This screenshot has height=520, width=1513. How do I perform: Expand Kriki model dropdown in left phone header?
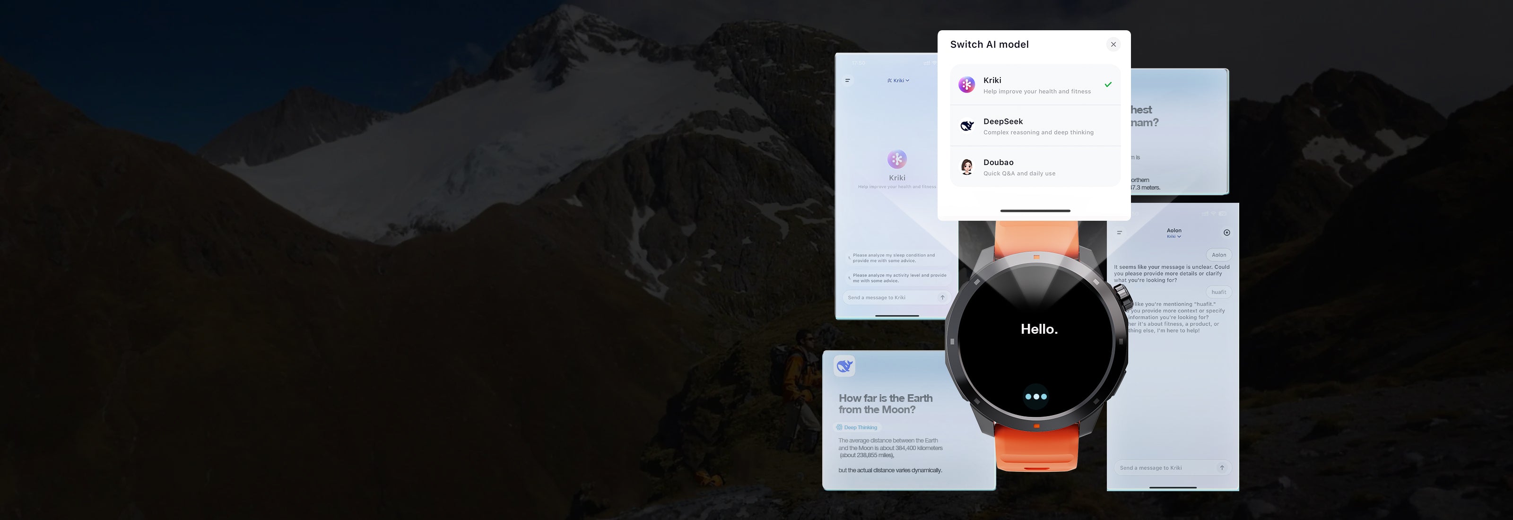coord(898,80)
